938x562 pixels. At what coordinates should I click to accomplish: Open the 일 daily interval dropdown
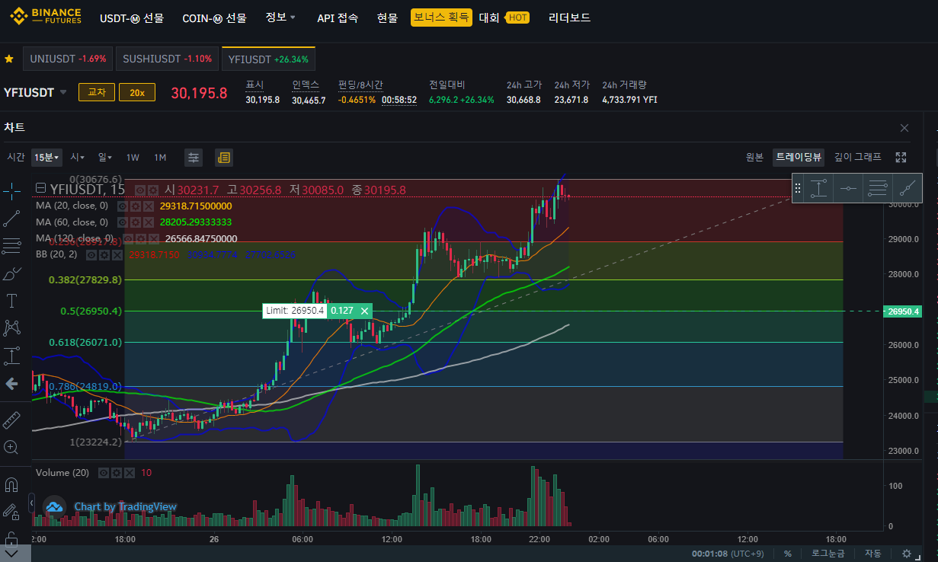pyautogui.click(x=105, y=158)
